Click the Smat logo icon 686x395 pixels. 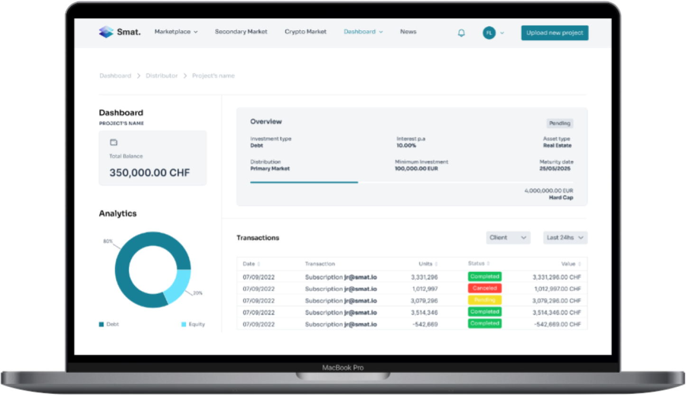click(x=106, y=31)
